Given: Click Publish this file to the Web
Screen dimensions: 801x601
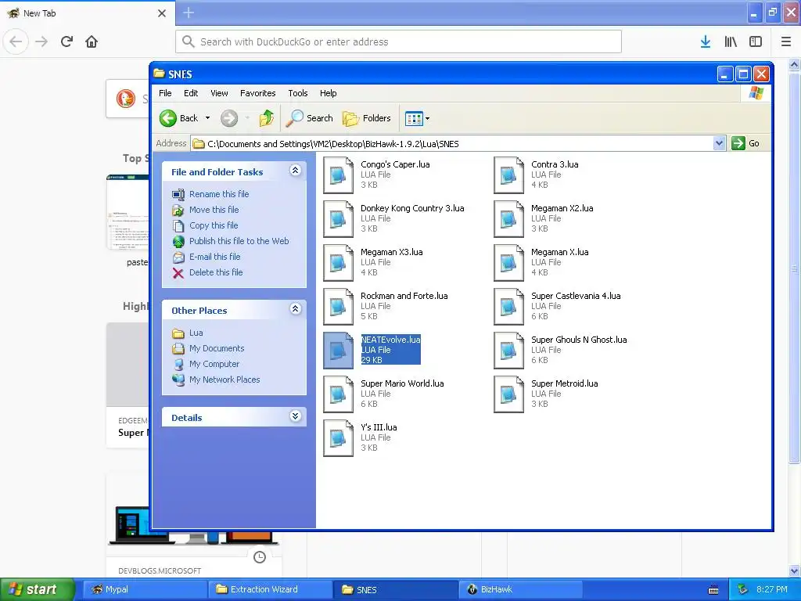Looking at the screenshot, I should coord(239,241).
